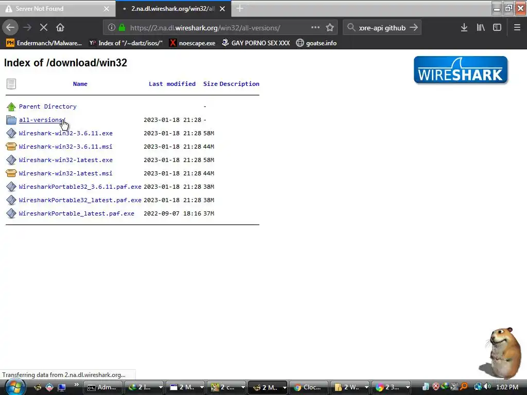Go back to the previous page
Screen dimensions: 527x395
[10, 28]
